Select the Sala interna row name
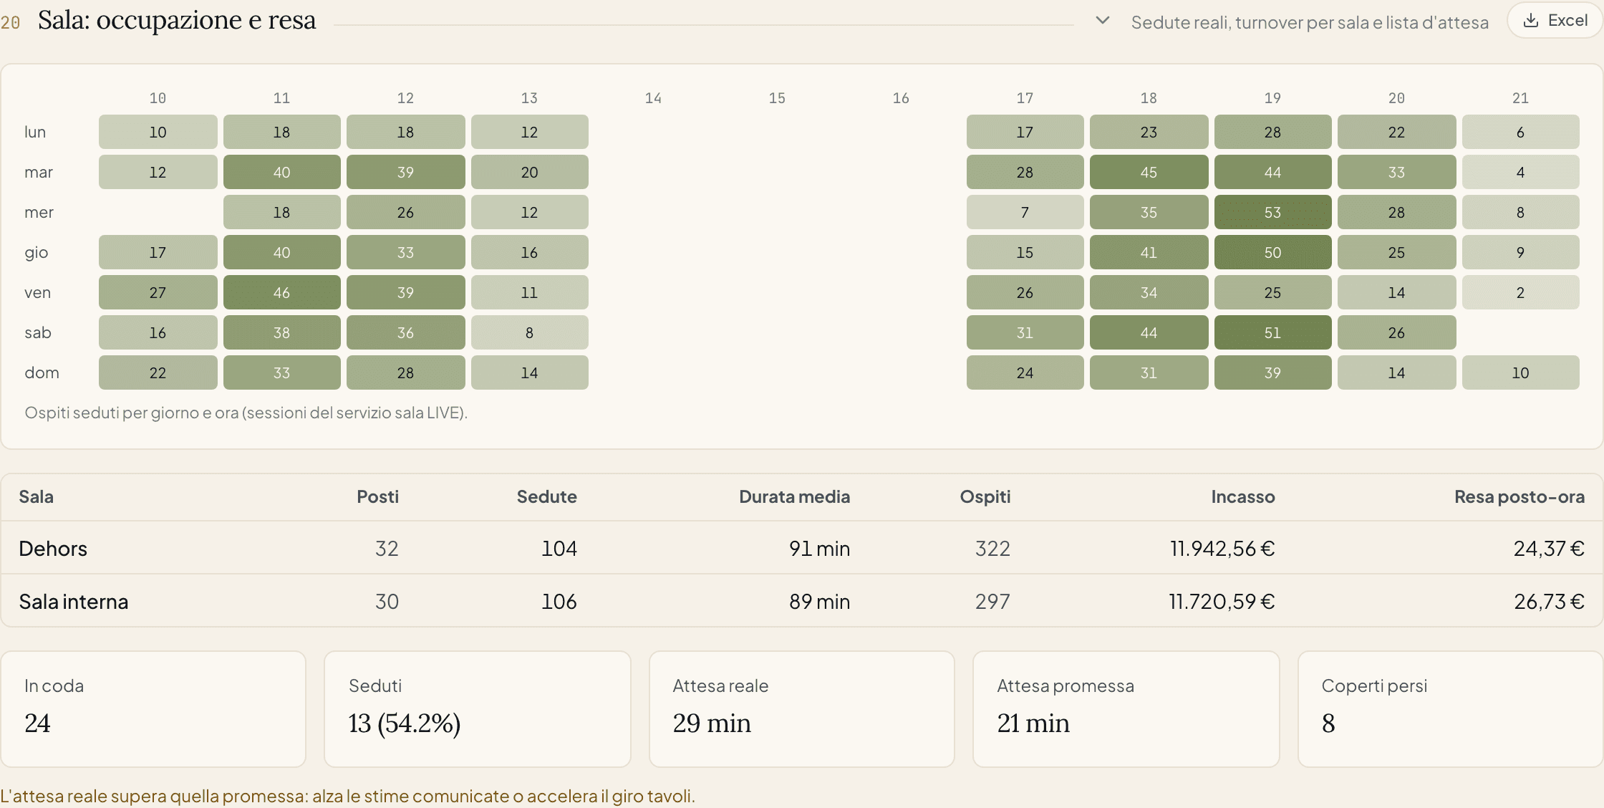The height and width of the screenshot is (808, 1604). pos(74,601)
